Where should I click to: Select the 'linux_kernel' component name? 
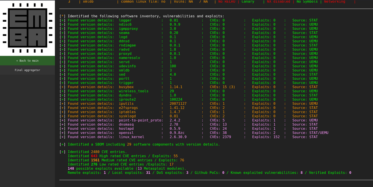tap(132, 137)
